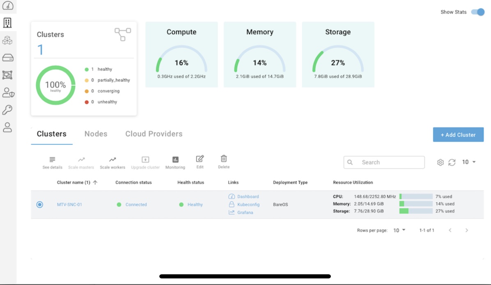Open the Kubeconfig link
Viewport: 491px width, 285px height.
[248, 204]
